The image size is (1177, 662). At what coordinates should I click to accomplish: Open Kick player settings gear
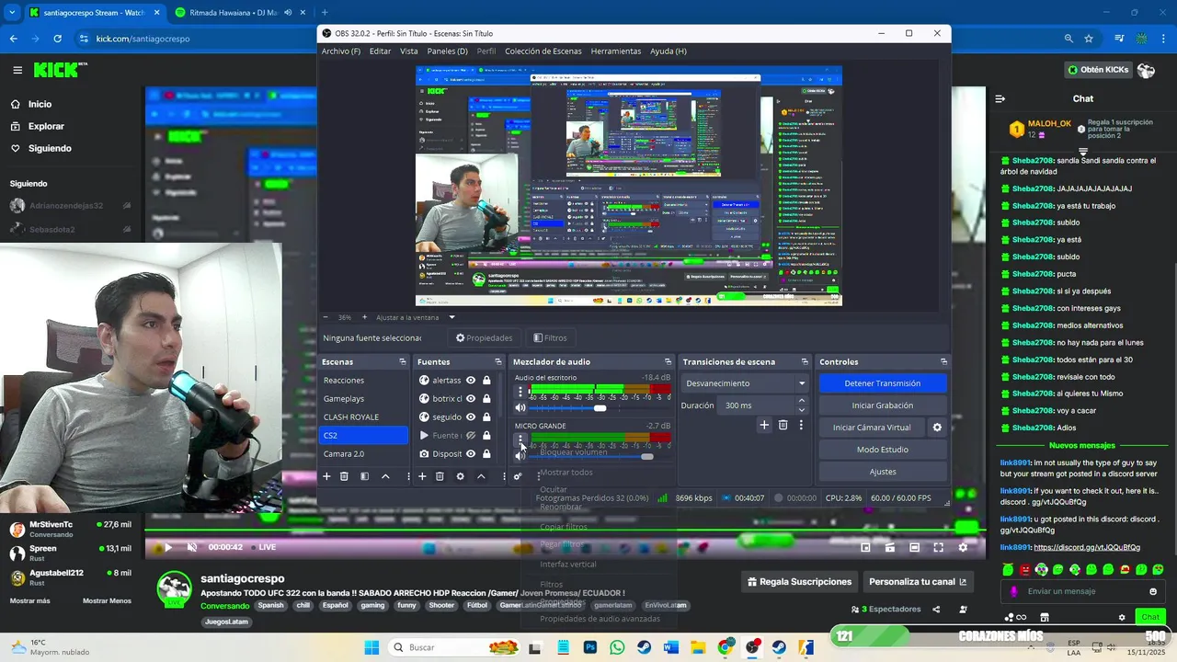pyautogui.click(x=963, y=547)
